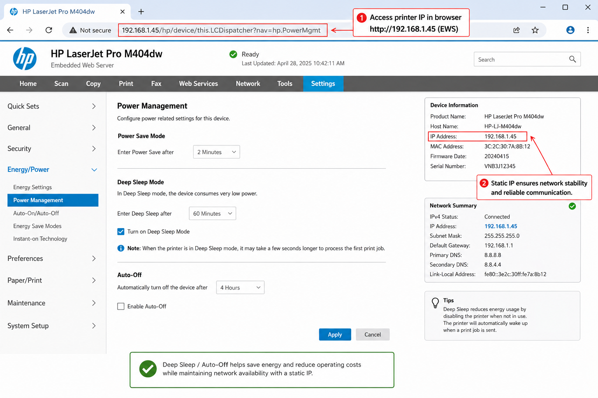Open the browser three-dot menu
Image resolution: width=598 pixels, height=398 pixels.
[x=588, y=30]
